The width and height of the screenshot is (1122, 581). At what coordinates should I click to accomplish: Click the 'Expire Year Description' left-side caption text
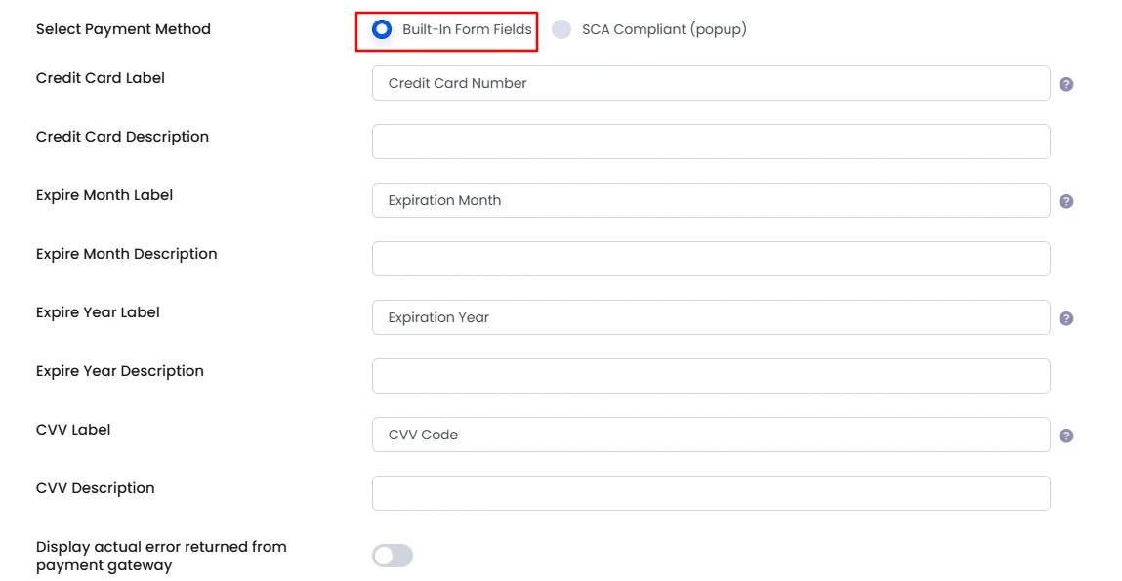119,371
